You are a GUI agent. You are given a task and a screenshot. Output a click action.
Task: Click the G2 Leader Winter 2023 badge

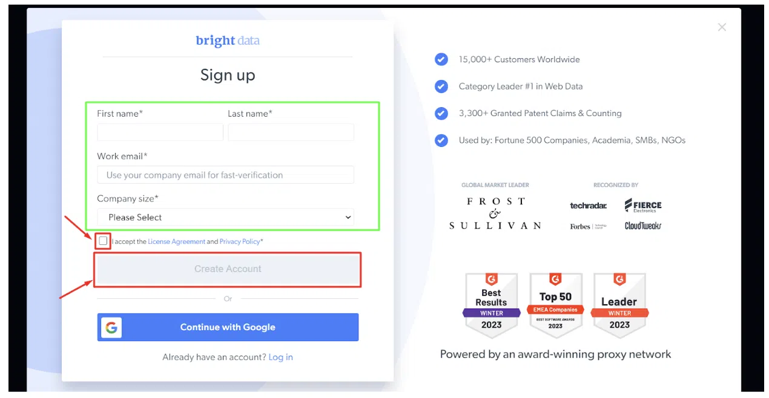point(619,305)
